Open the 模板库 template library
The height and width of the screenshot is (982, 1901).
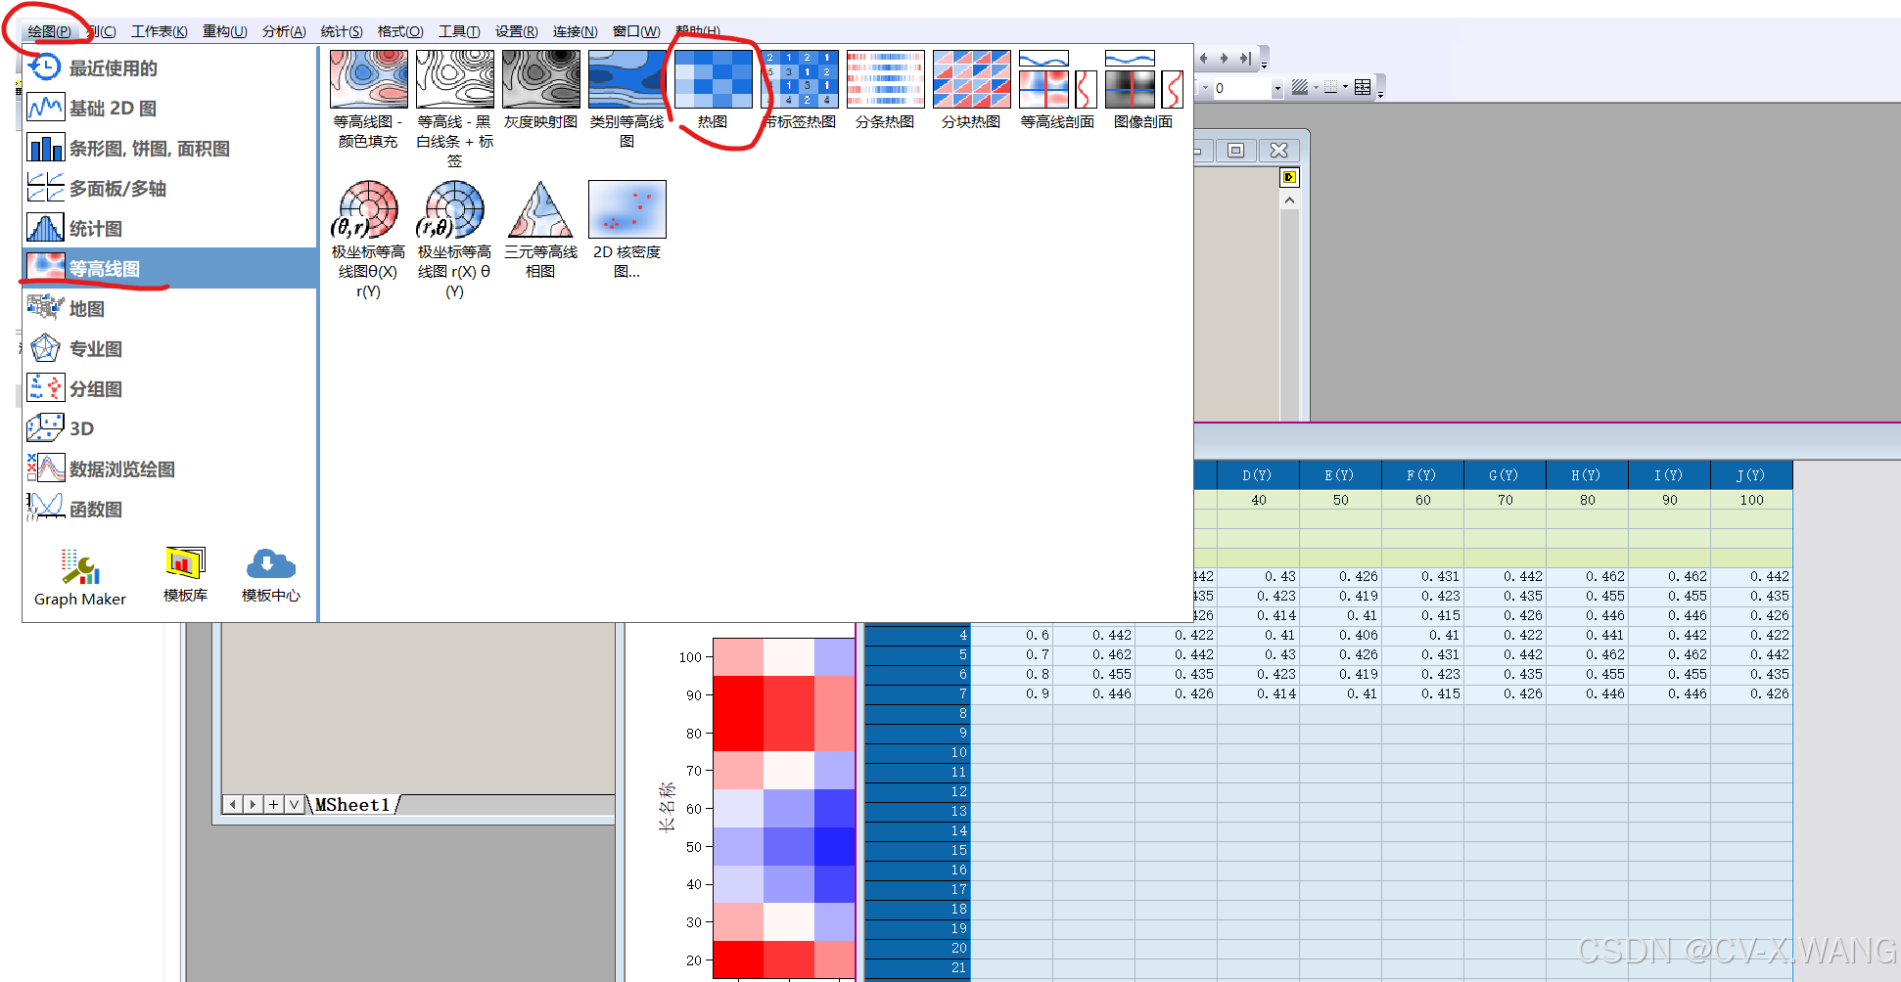pos(183,575)
